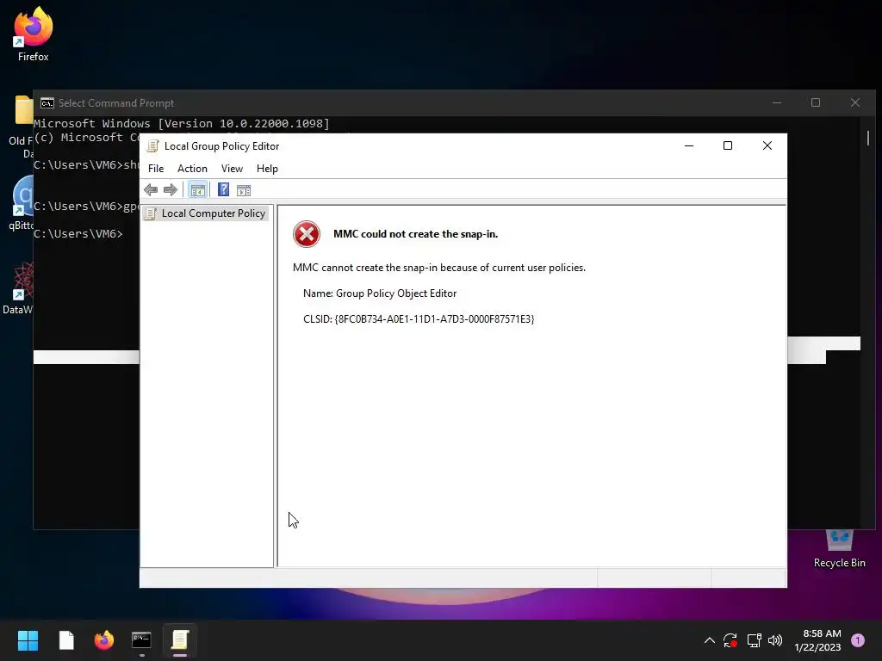Open the Help menu
The height and width of the screenshot is (661, 882).
coord(267,169)
